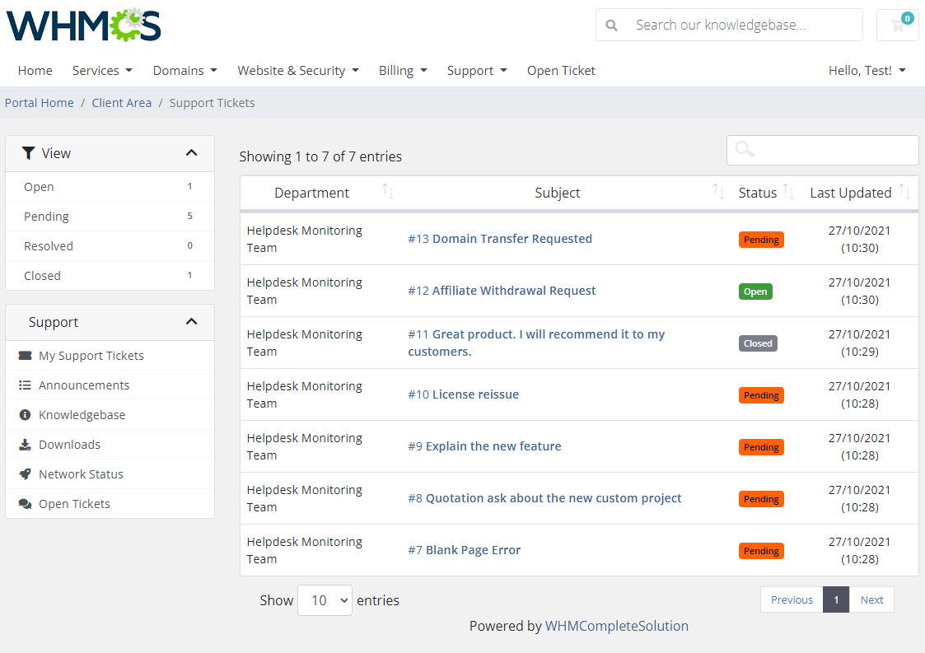Click the ticket icon beside My Support Tickets
The width and height of the screenshot is (925, 653).
(25, 356)
